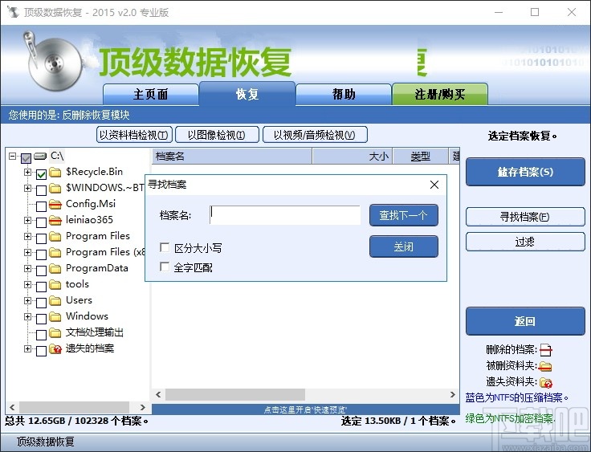Expand the 遗失的档案 node
591x452 pixels.
point(27,348)
